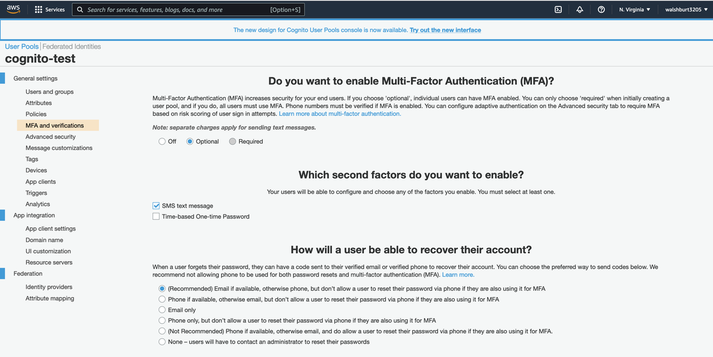Open Advanced security settings
The height and width of the screenshot is (357, 713).
point(51,137)
